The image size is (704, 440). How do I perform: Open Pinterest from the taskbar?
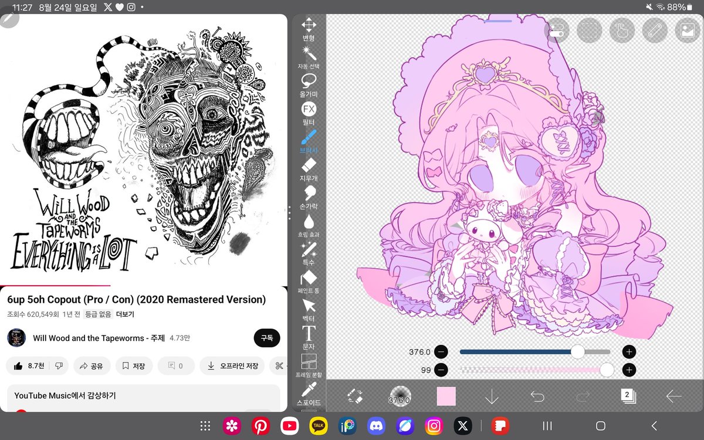[261, 426]
